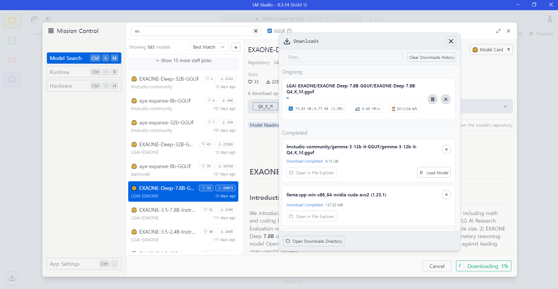Open the Select a model to load dropdown

[x=292, y=19]
